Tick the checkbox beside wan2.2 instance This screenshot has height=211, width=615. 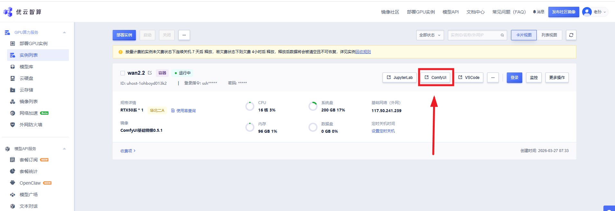123,73
